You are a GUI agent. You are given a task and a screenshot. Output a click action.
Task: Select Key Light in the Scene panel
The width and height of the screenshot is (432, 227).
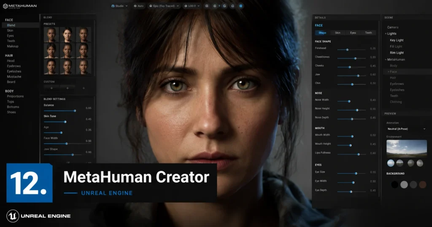click(397, 40)
